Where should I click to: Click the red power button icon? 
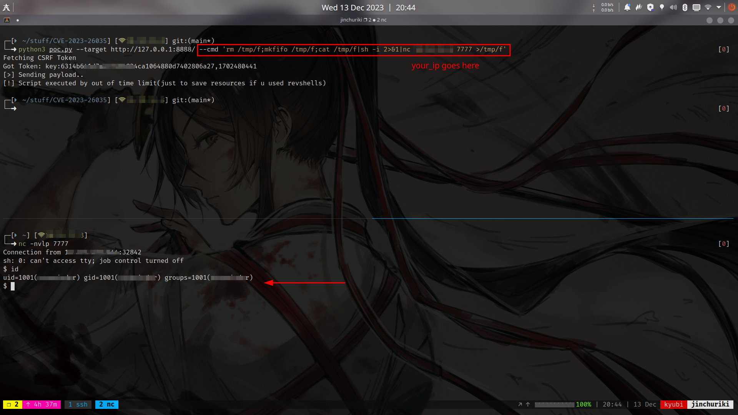731,7
